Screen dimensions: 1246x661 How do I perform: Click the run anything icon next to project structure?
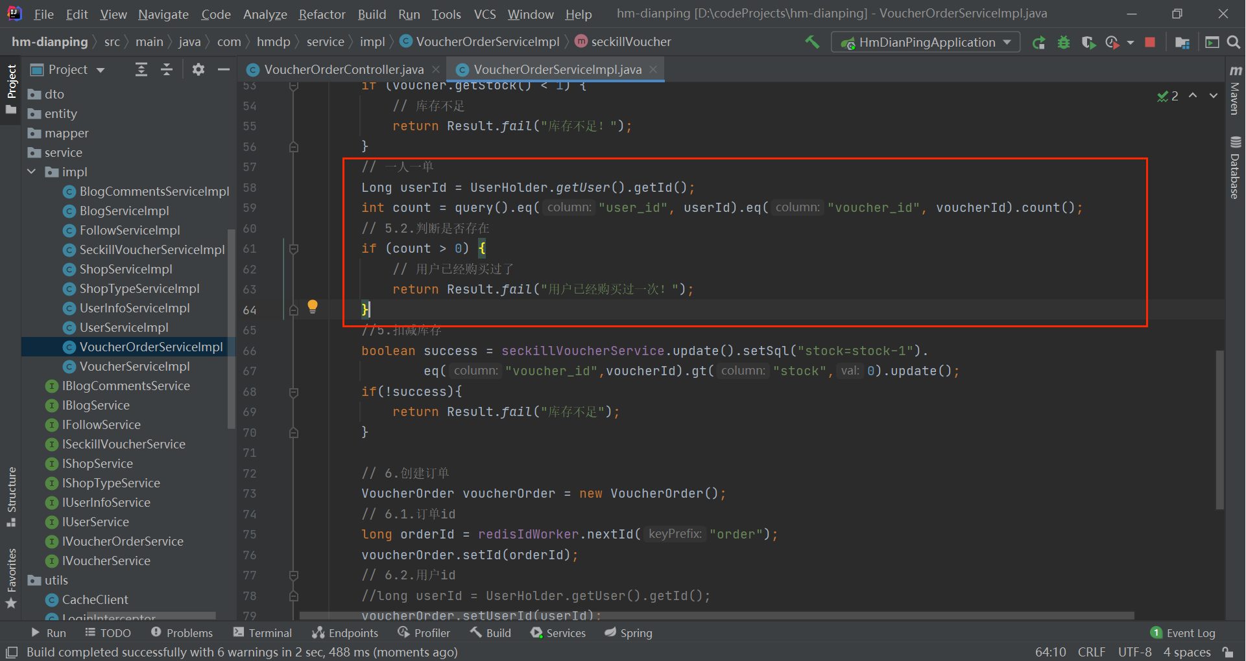click(x=1212, y=42)
